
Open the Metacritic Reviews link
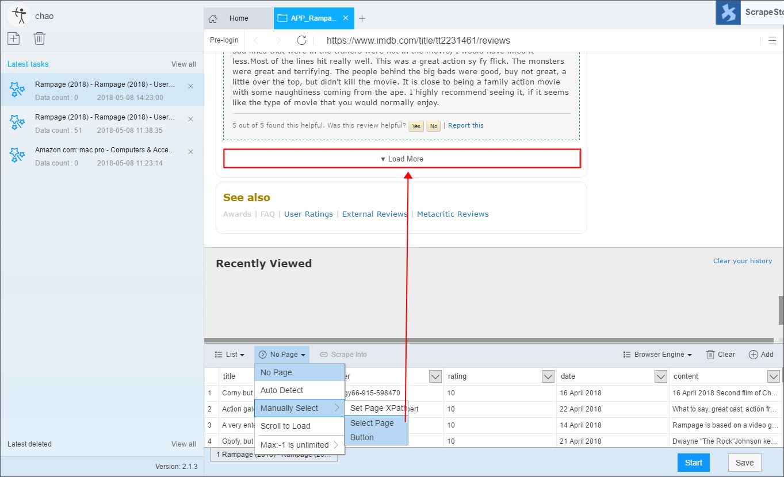tap(453, 214)
